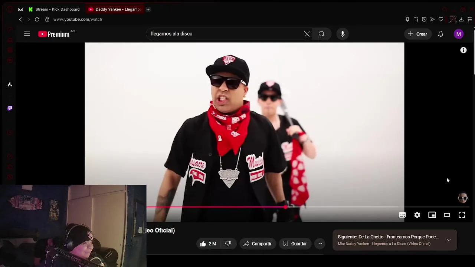Image resolution: width=475 pixels, height=267 pixels.
Task: Open YouTube notifications bell
Action: pyautogui.click(x=440, y=34)
